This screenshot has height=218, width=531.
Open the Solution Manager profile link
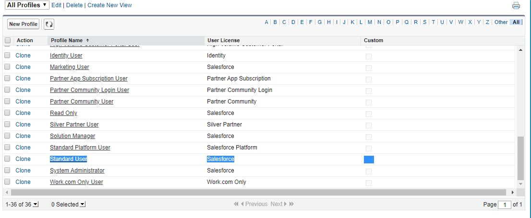pos(72,136)
